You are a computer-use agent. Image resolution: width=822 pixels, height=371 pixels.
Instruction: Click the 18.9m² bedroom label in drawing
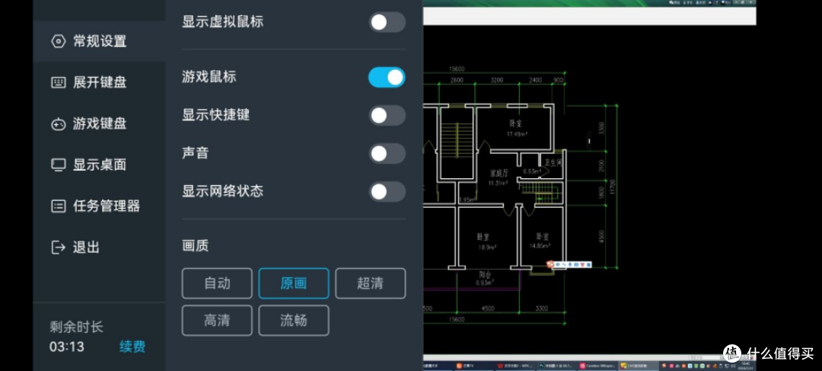(487, 246)
